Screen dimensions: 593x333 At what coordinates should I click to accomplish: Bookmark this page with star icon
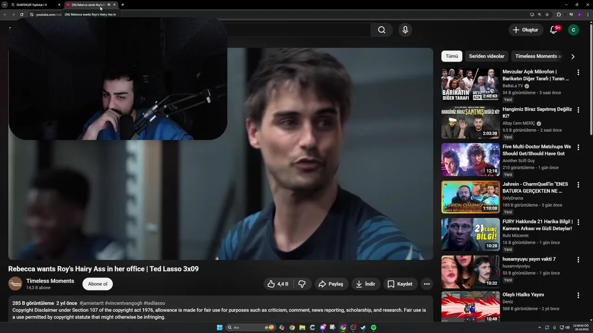click(547, 14)
